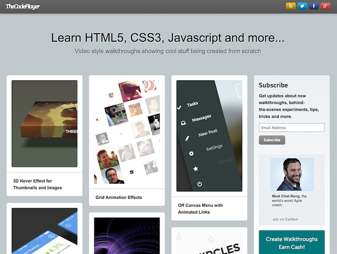Open the Google Plus icon in header
Screen dimensions: 337x254
325,6
